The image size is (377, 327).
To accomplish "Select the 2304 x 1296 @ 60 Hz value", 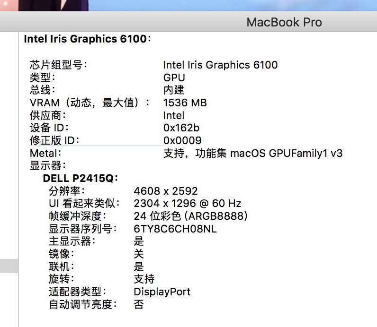I will [187, 204].
